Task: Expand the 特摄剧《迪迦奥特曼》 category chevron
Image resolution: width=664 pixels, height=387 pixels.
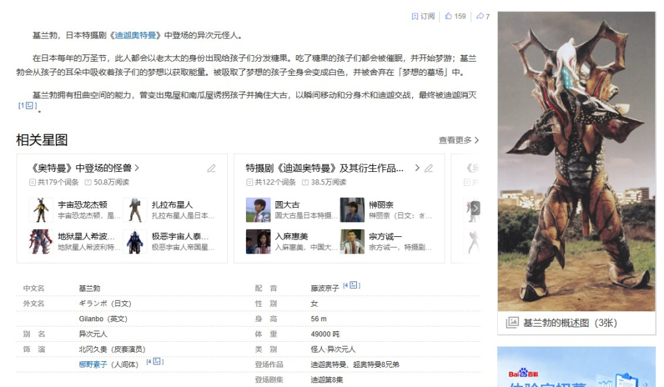Action: point(417,168)
